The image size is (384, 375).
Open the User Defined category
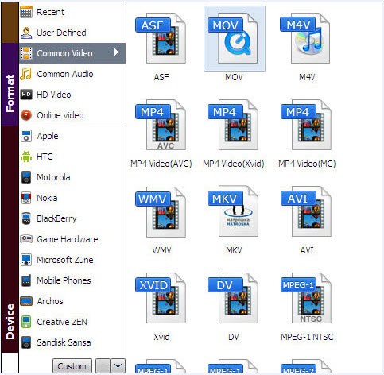pyautogui.click(x=72, y=33)
